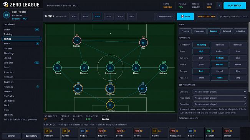This screenshot has height=140, width=250.
Task: Select striker Ivanov rated 73
Action: pyautogui.click(x=77, y=40)
